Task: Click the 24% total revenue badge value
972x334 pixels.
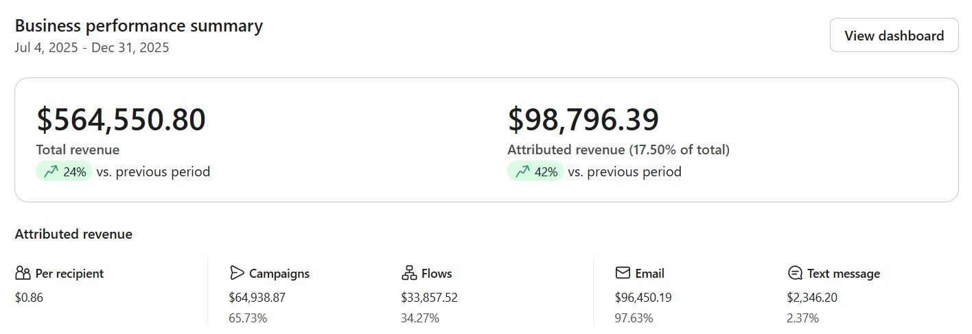Action: [75, 172]
